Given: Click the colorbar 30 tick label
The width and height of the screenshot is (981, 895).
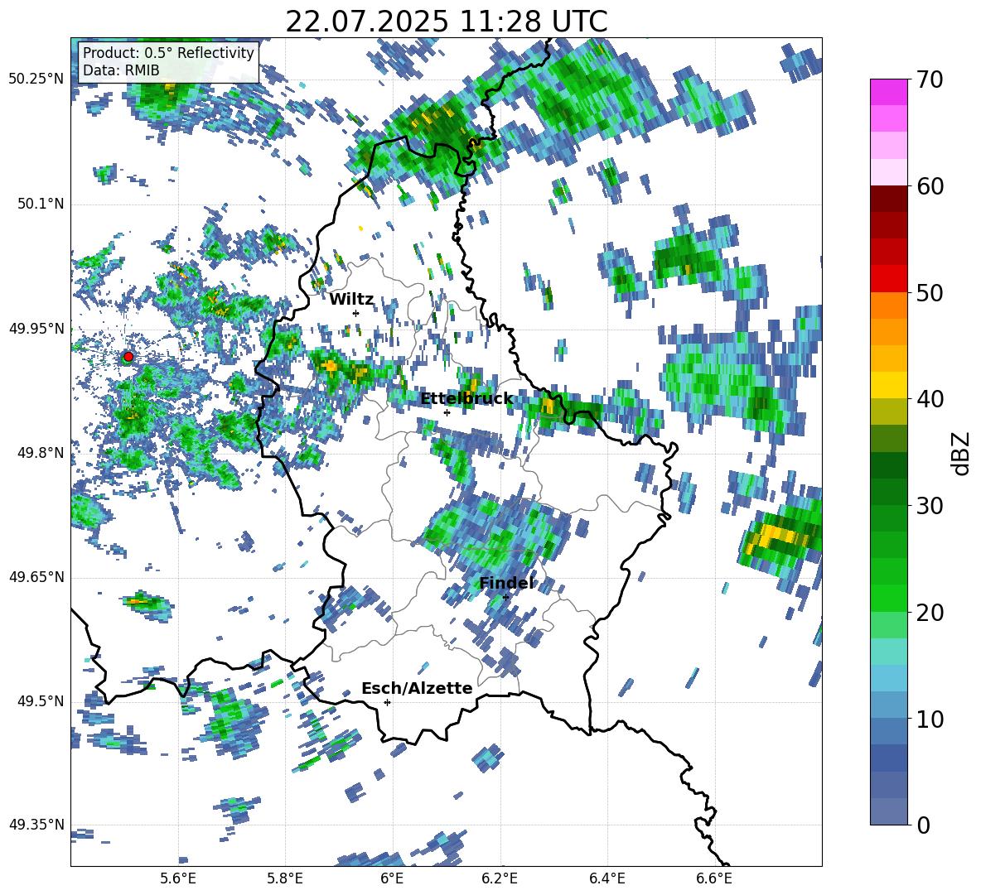Looking at the screenshot, I should 930,506.
